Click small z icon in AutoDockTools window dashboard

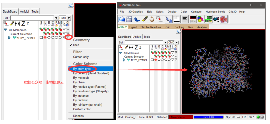[140, 48]
